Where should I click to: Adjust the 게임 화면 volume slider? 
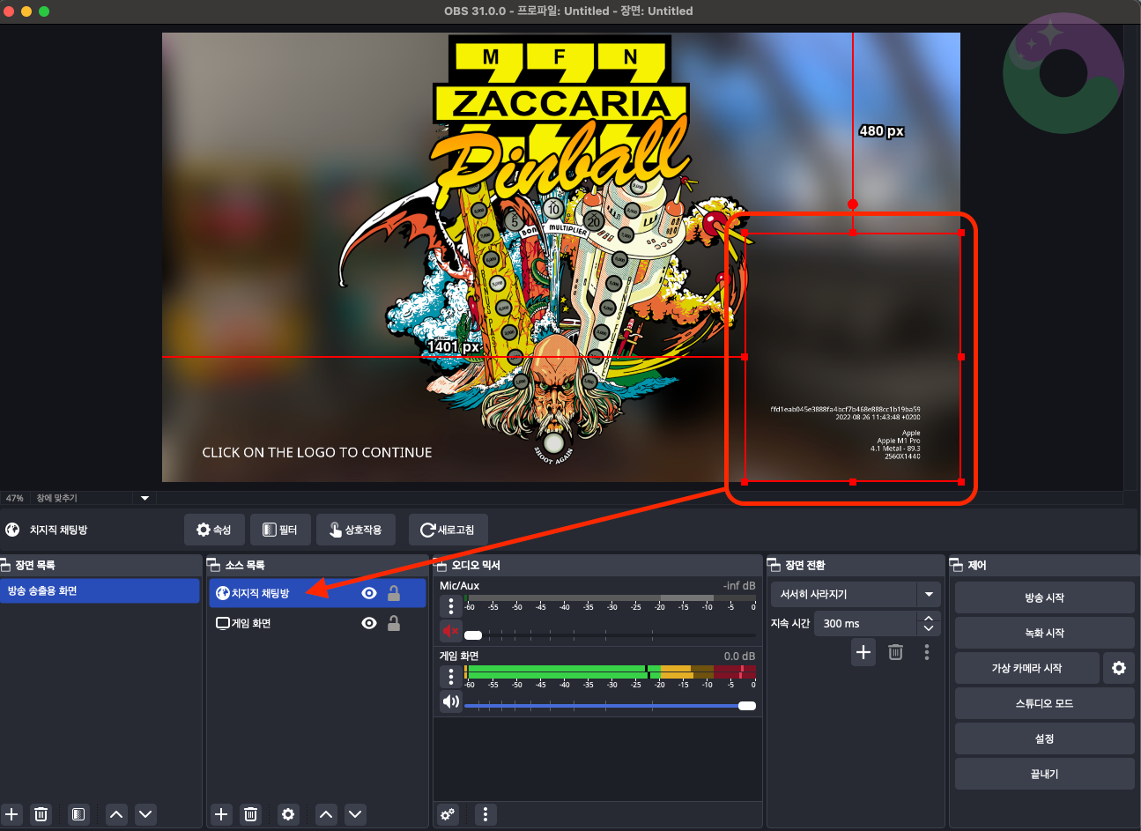[x=610, y=705]
